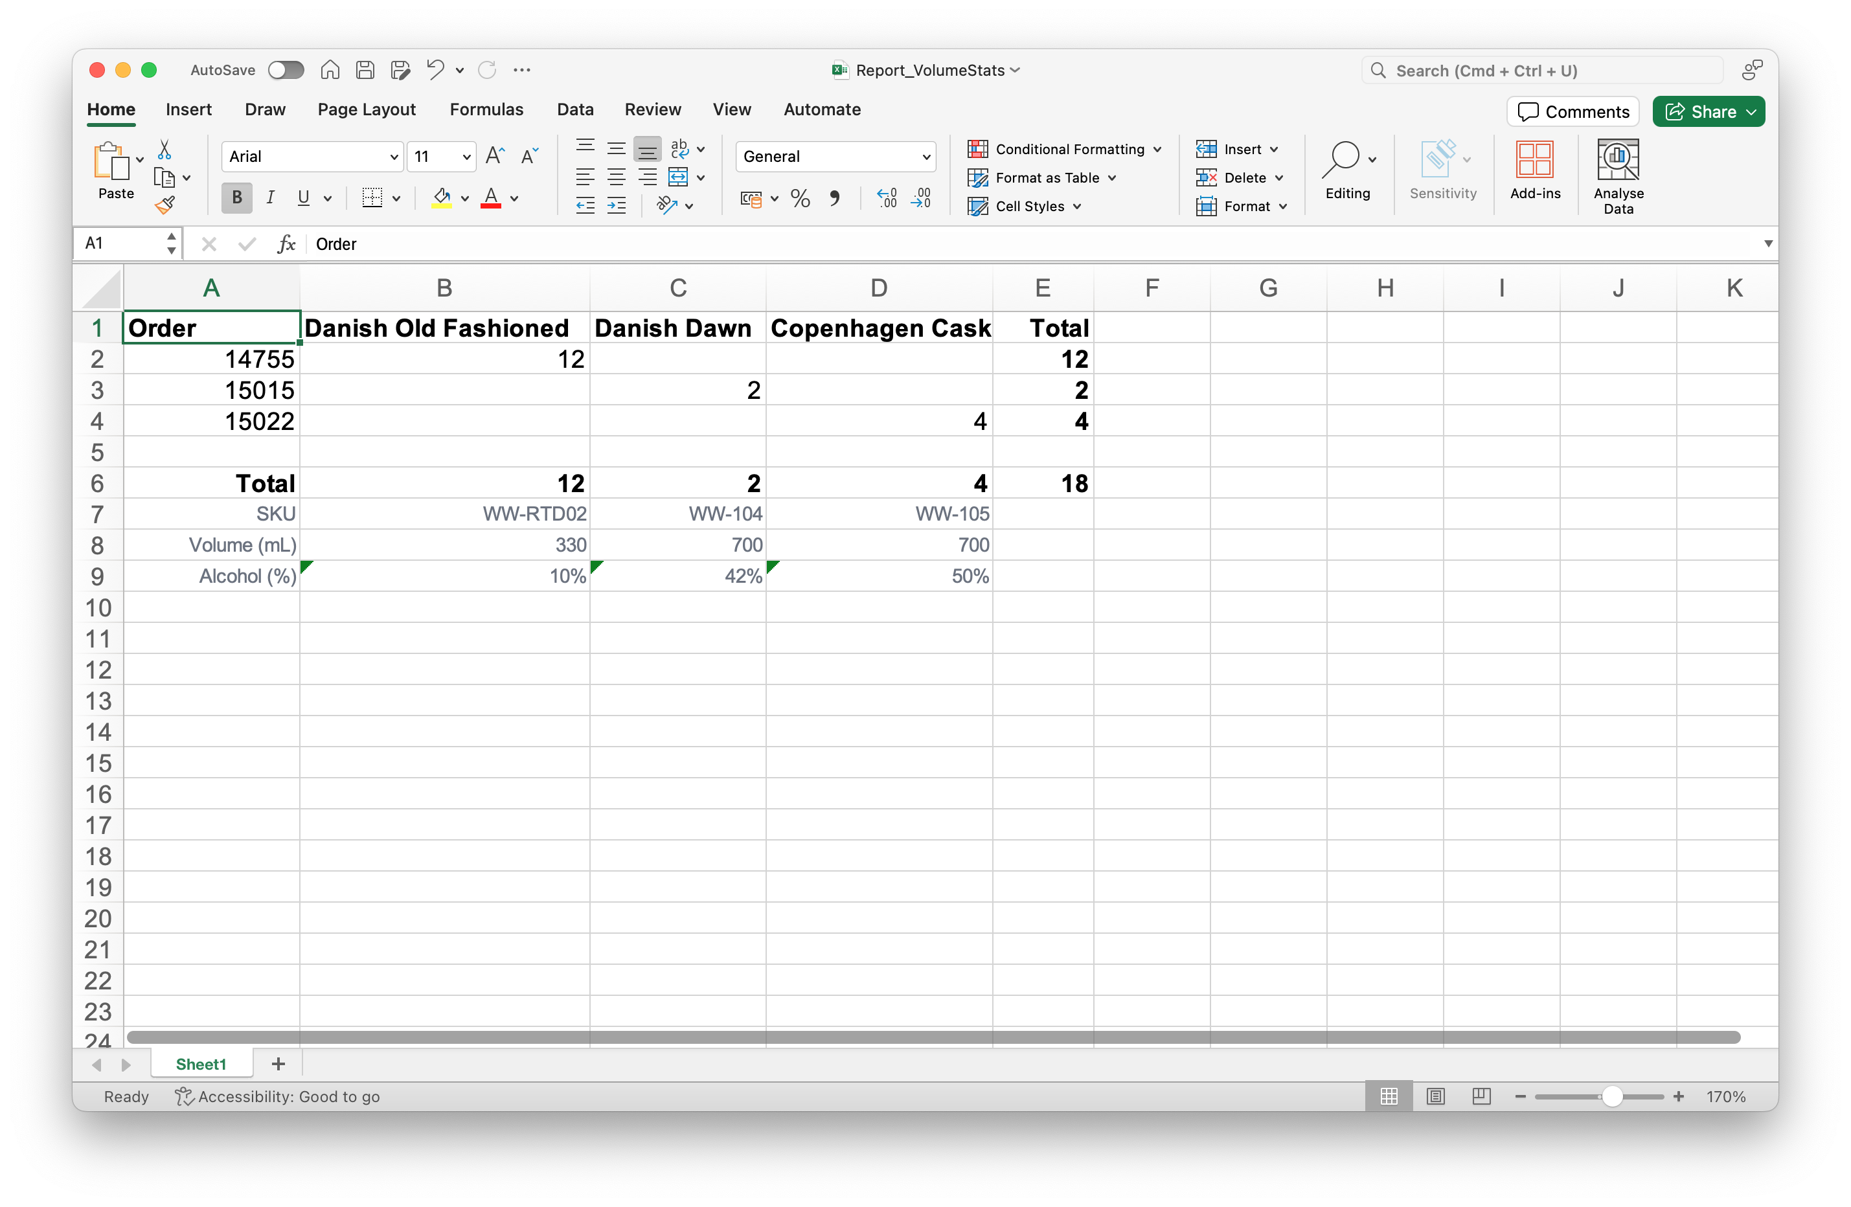Switch to Page Layout tab
The image size is (1851, 1207).
367,109
